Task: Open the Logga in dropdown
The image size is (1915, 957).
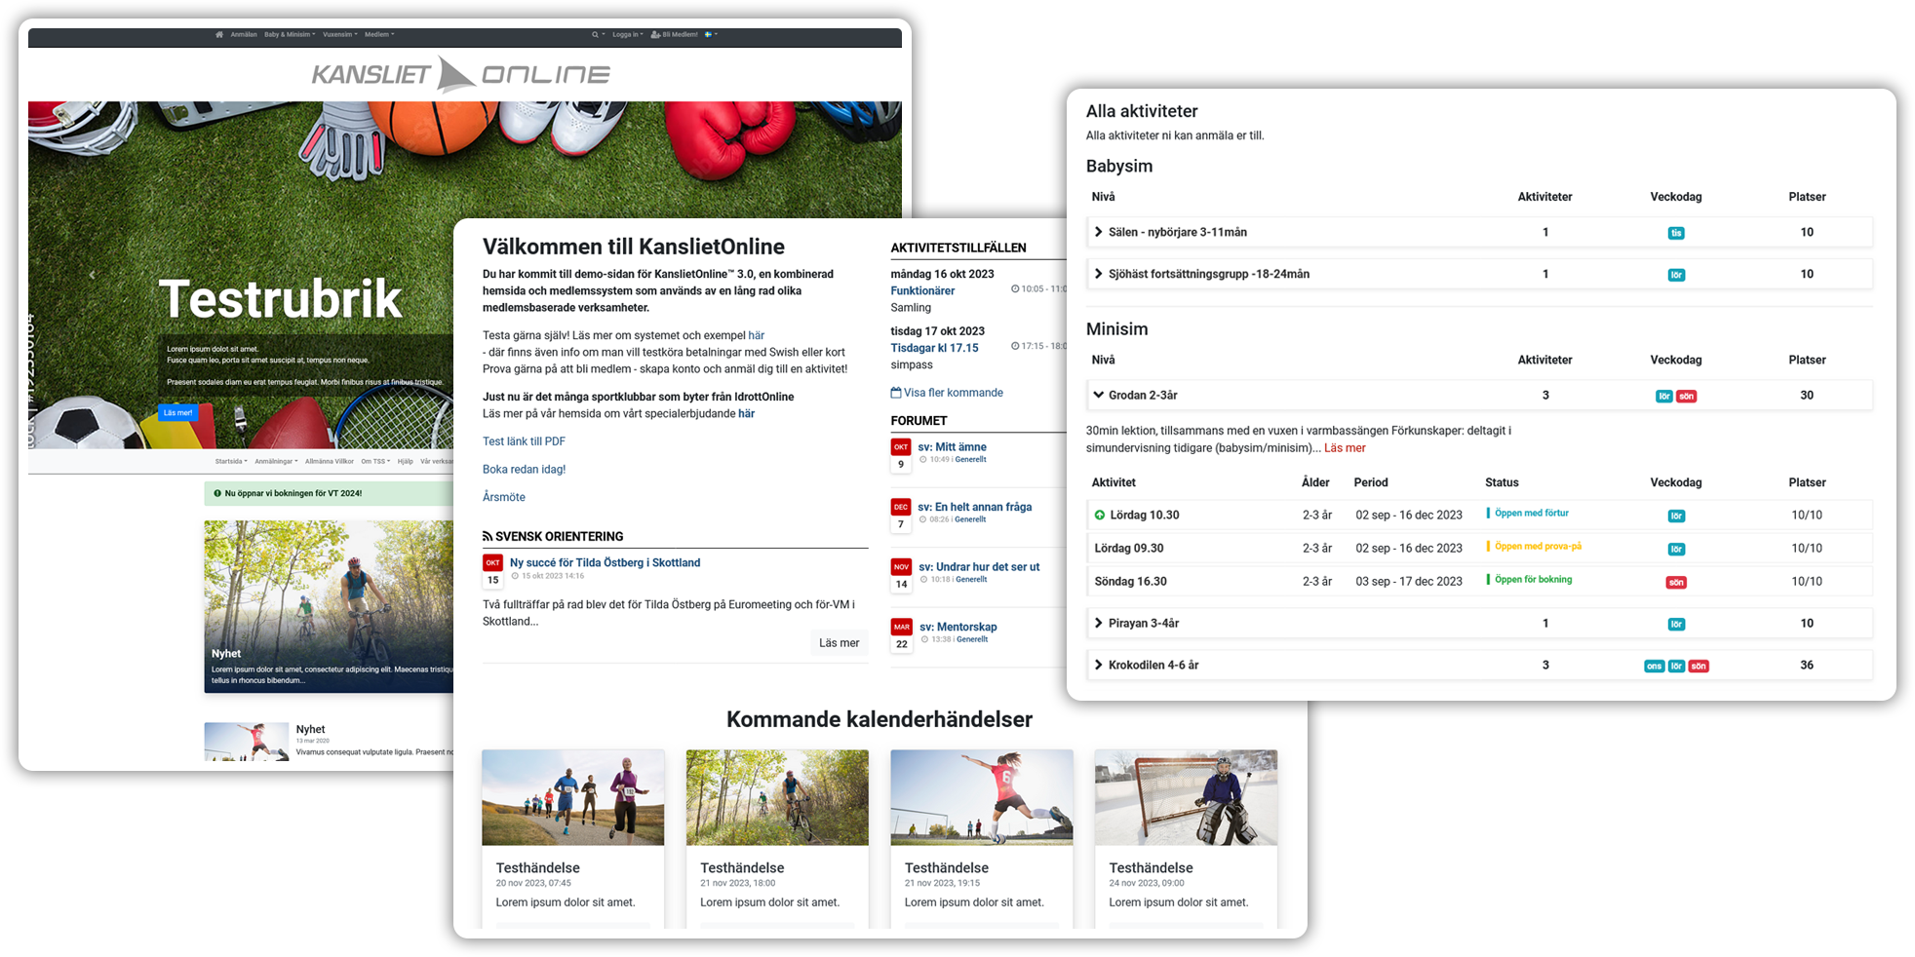Action: tap(628, 34)
